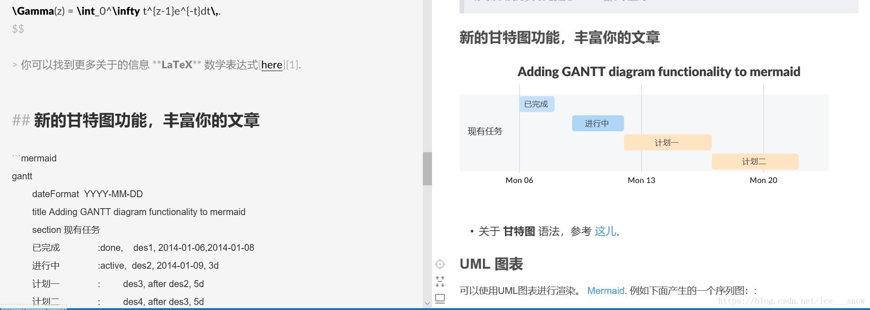Screen dimensions: 870x310
Task: Click the Gantt chart title text
Action: [659, 72]
